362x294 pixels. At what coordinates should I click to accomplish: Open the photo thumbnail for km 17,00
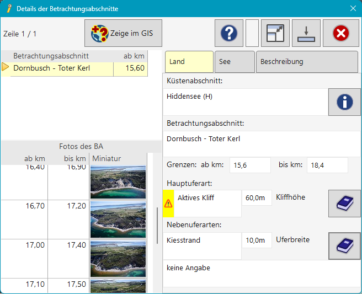coord(118,258)
